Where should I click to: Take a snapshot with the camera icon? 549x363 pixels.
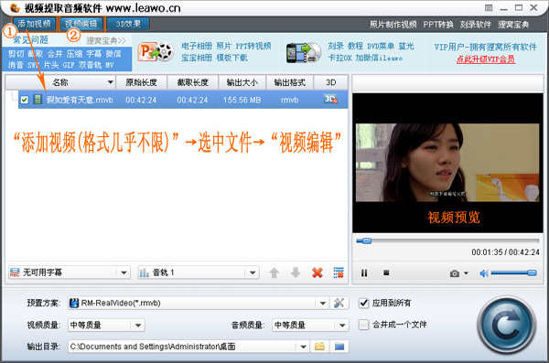pos(455,273)
